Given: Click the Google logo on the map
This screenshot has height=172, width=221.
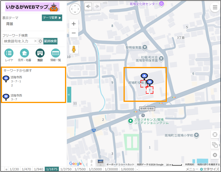Looking at the screenshot, I should point(75,164).
